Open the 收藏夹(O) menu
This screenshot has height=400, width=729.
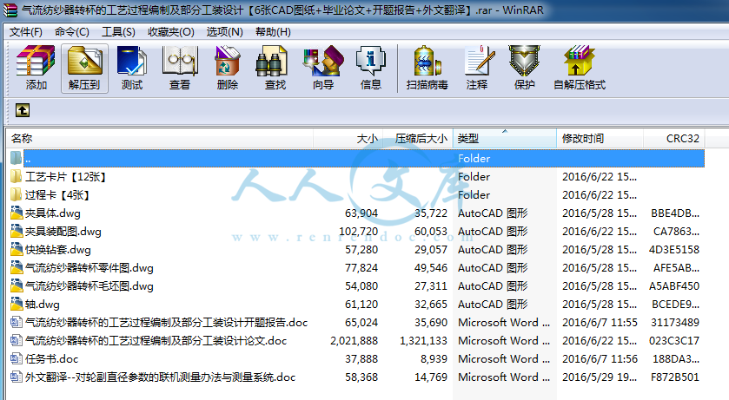(x=170, y=32)
